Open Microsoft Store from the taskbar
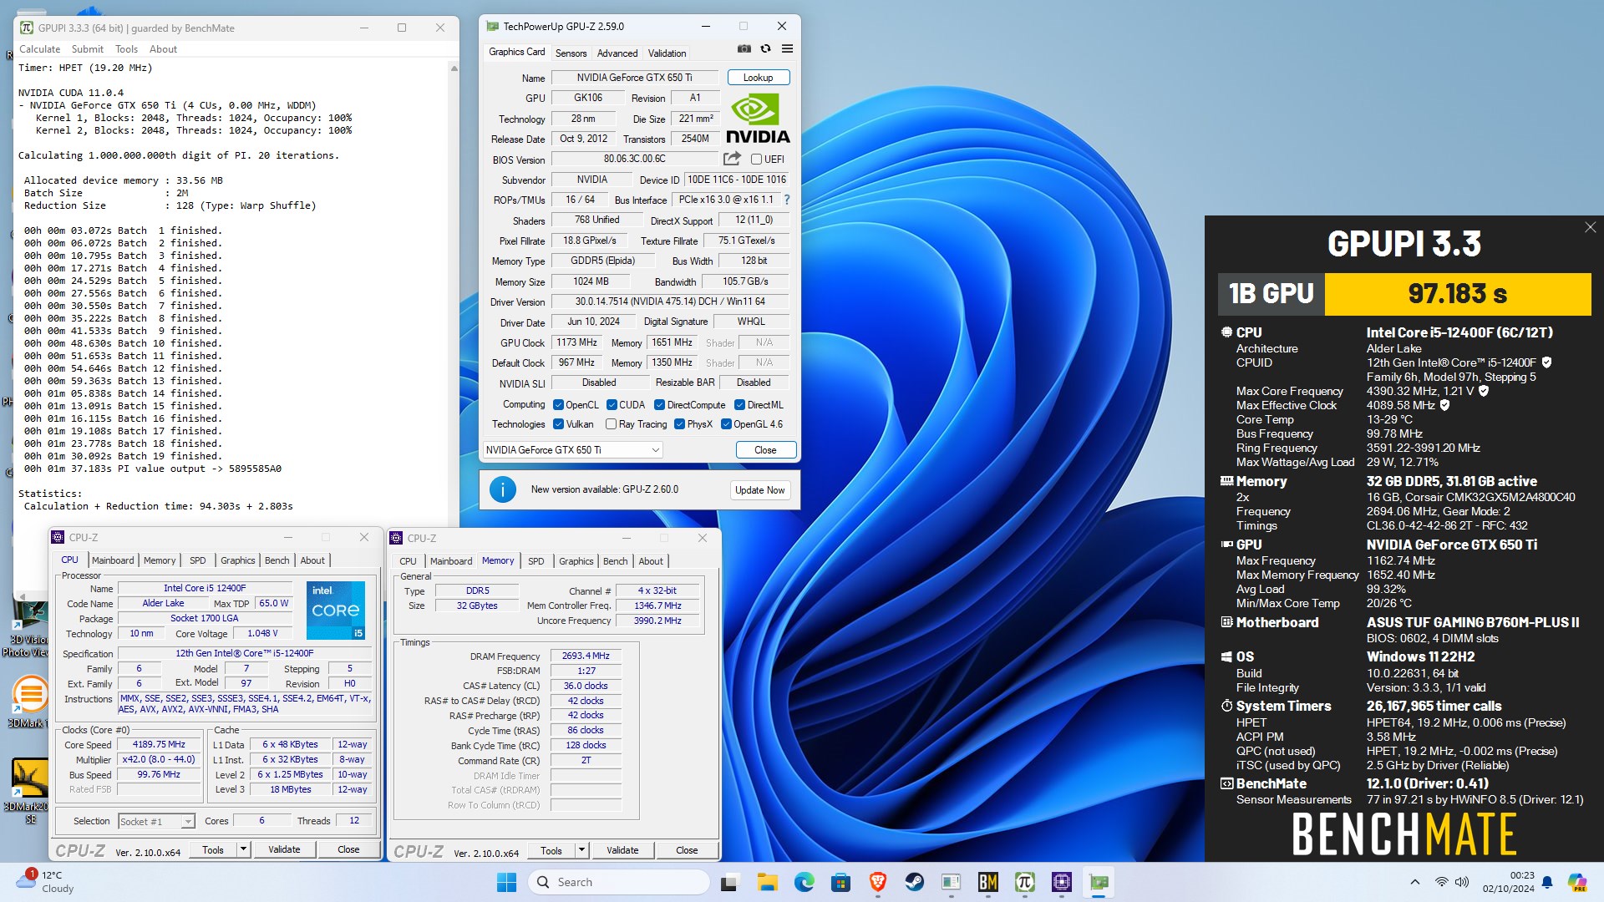The height and width of the screenshot is (902, 1604). click(840, 882)
